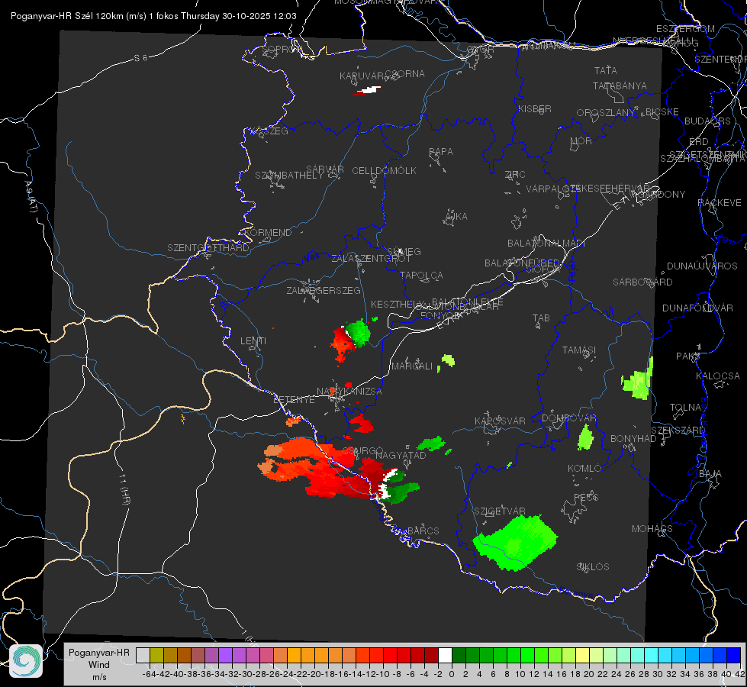Click the CELLDÖMÖLK town label
Viewport: 747px width, 687px height.
384,171
